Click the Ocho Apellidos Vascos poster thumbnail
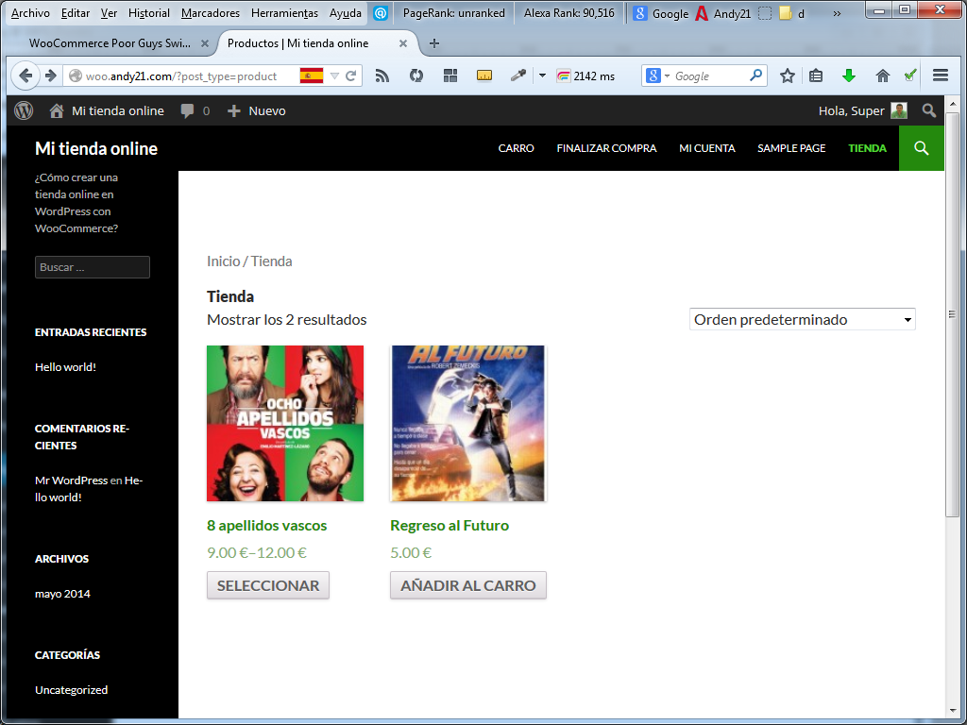 (285, 423)
